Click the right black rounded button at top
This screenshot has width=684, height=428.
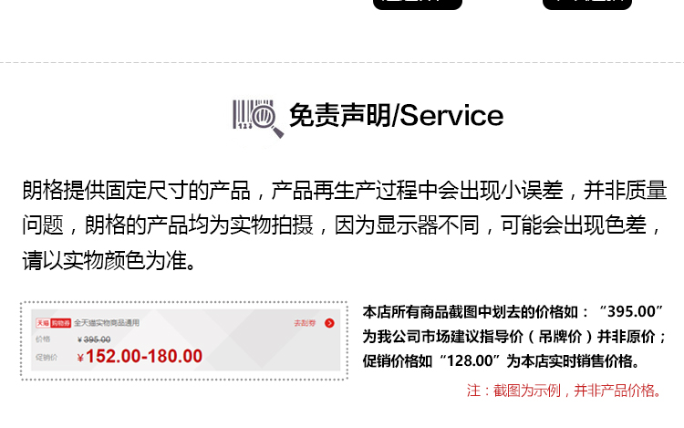coord(587,4)
